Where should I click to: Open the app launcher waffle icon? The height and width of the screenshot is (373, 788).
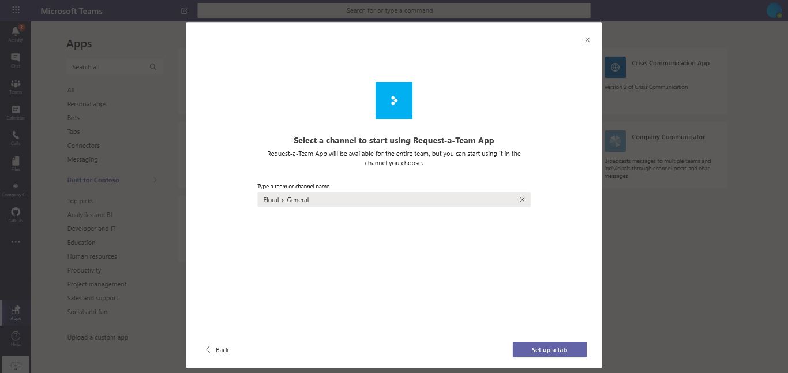tap(16, 10)
